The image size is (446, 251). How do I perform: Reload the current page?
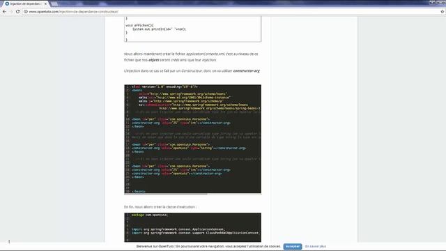point(17,12)
